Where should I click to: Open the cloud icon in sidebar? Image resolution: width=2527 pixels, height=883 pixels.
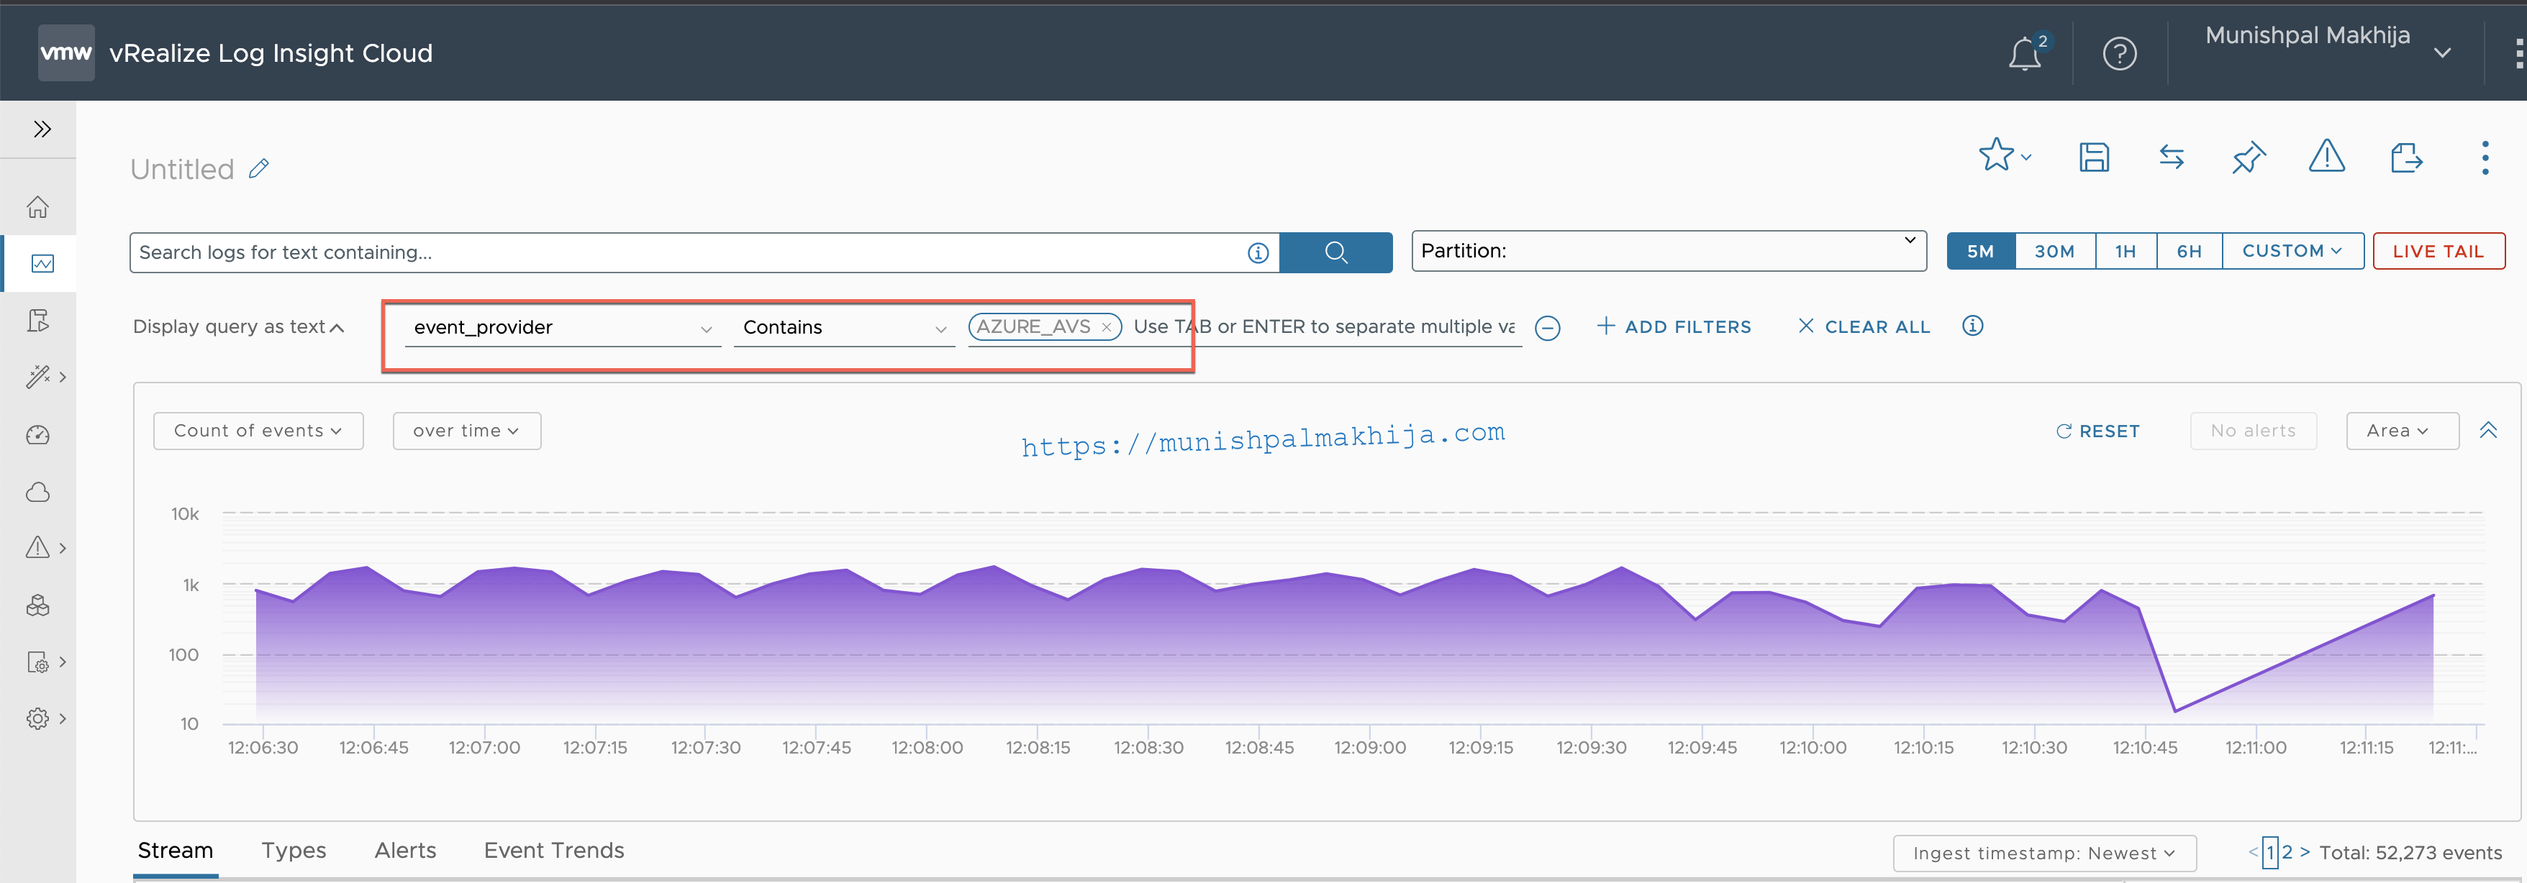point(38,491)
